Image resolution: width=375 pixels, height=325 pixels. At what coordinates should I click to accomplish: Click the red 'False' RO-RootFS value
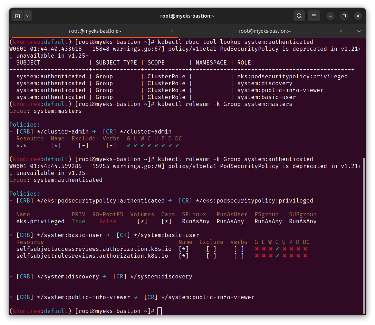[108, 221]
